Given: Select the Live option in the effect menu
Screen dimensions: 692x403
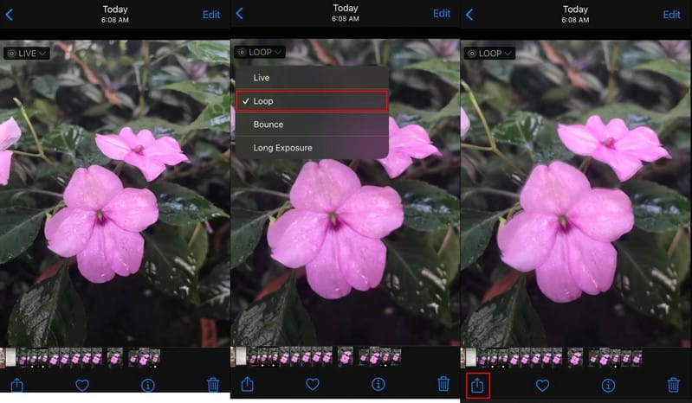Looking at the screenshot, I should [x=312, y=78].
